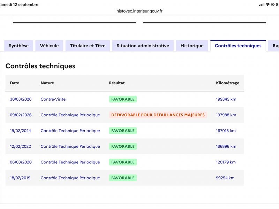Tap the cellular signal bars icon
Image resolution: width=279 pixels, height=209 pixels.
coord(262,5)
